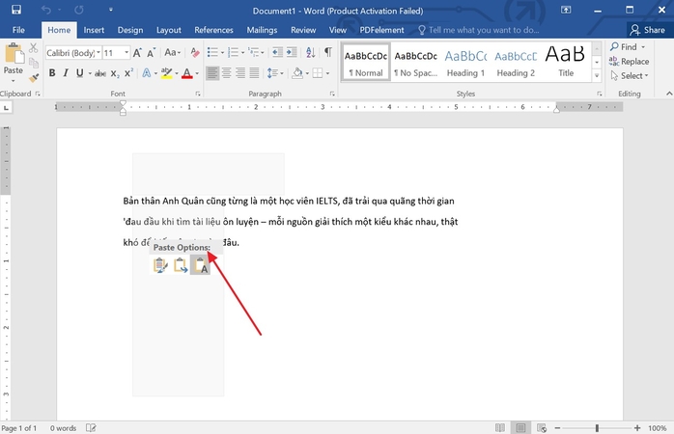Justify the paragraph text

[x=255, y=73]
